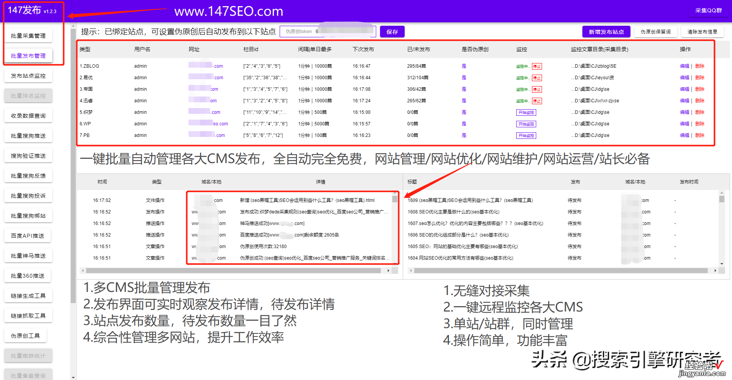Open 发布站点监控 from the sidebar

point(28,76)
